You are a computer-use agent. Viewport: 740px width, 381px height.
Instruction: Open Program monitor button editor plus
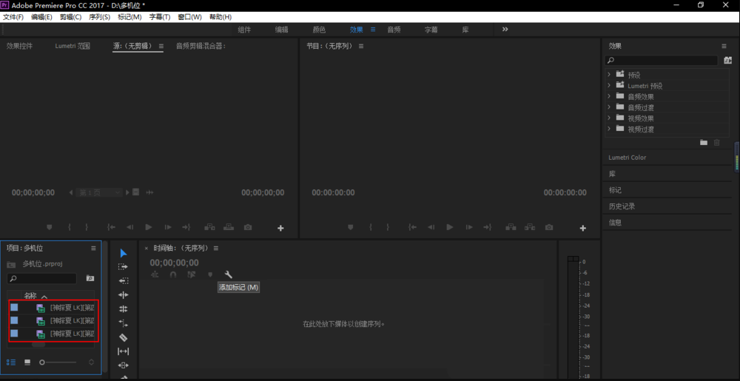pos(583,228)
